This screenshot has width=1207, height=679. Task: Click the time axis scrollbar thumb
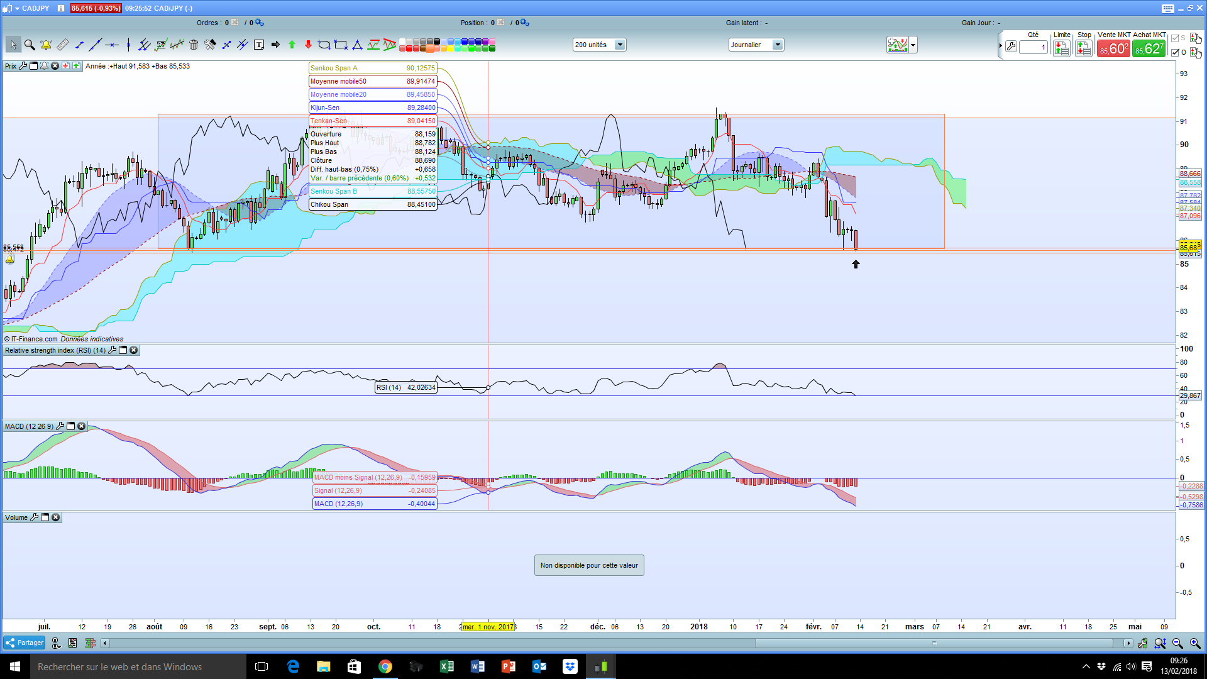(934, 643)
